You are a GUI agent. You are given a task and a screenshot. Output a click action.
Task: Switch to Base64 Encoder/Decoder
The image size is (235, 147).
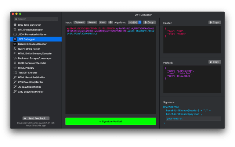[x=36, y=44]
